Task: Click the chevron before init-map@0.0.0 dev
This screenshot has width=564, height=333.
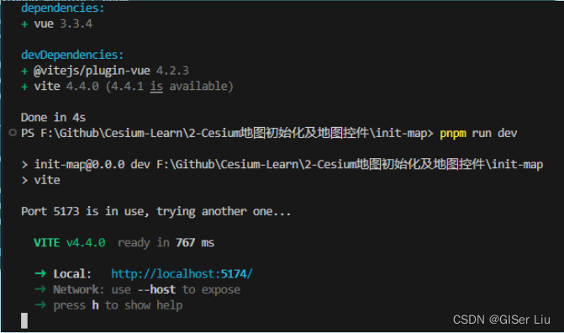Action: tap(24, 165)
